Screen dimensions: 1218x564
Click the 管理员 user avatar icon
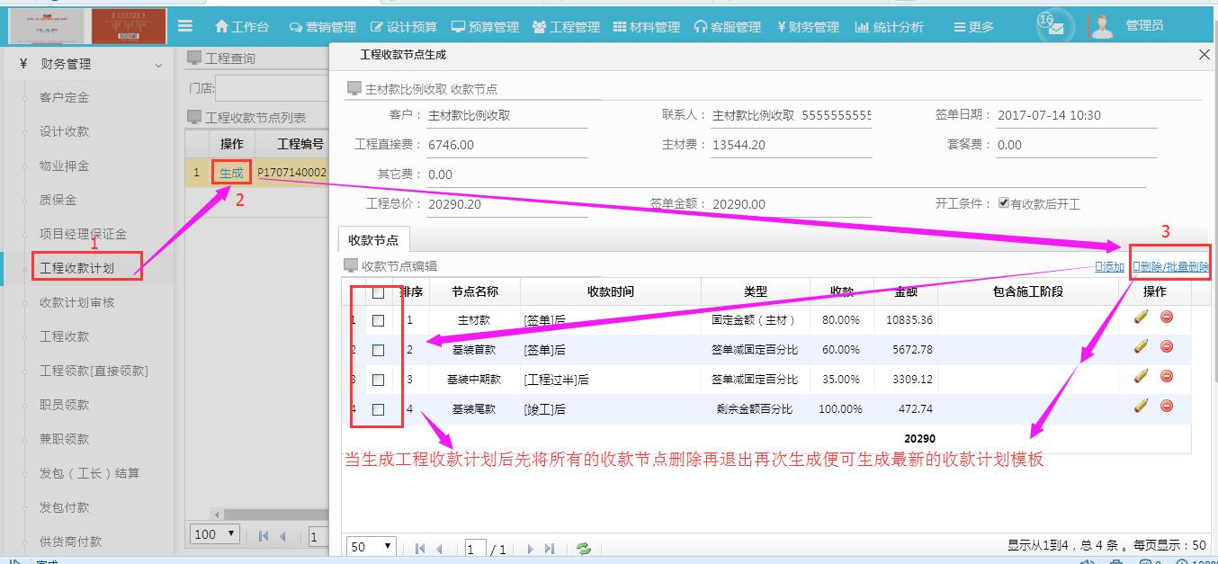coord(1100,25)
